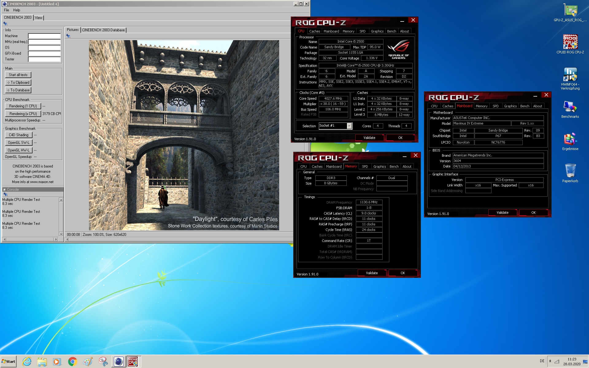Click MHz (real freq.) input field

pos(44,42)
